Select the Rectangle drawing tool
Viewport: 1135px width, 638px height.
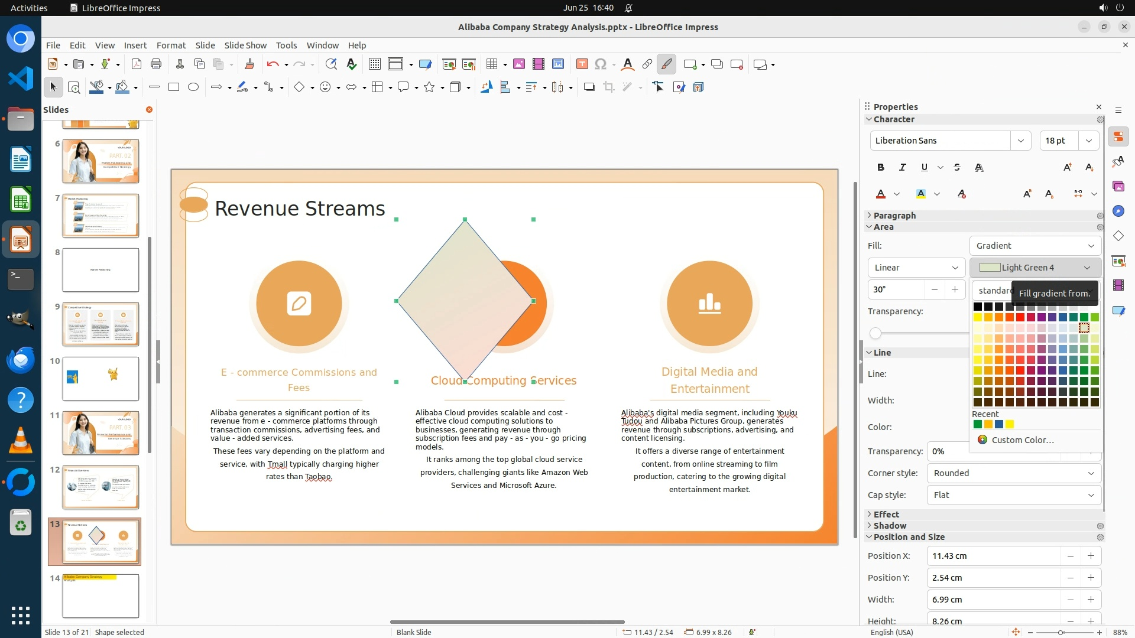coord(173,87)
